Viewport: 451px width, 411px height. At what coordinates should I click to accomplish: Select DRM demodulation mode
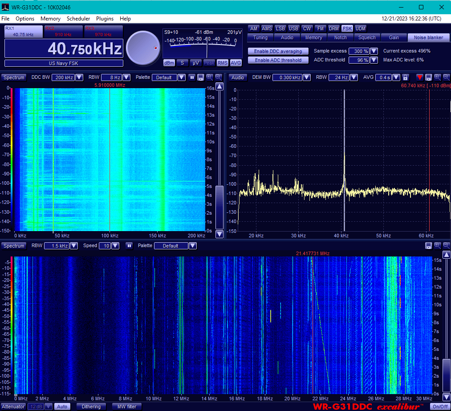[x=333, y=28]
